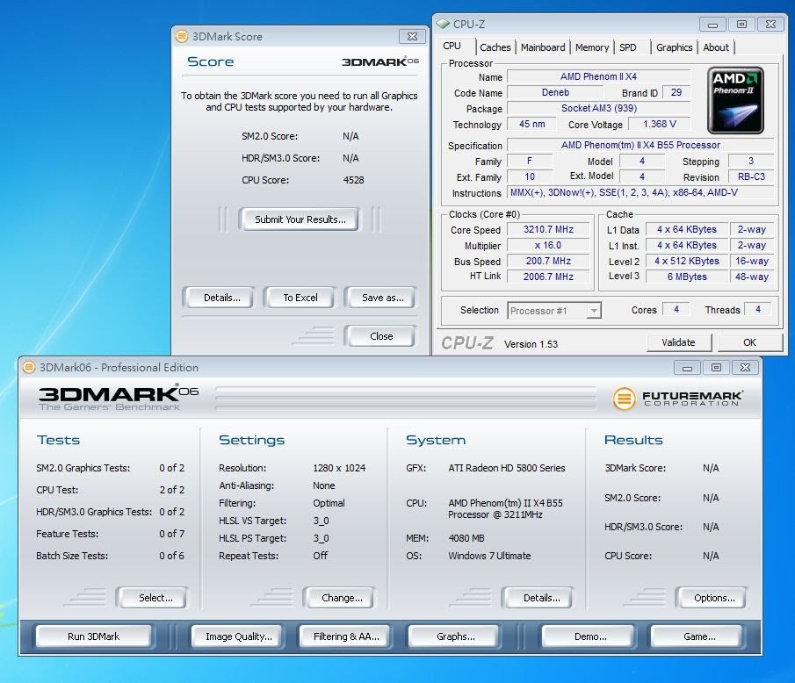
Task: Click the Multiplier value x 16.0
Action: click(548, 245)
